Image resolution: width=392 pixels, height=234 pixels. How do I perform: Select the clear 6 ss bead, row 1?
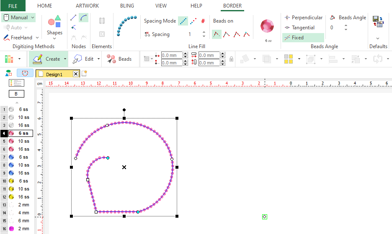pyautogui.click(x=17, y=109)
